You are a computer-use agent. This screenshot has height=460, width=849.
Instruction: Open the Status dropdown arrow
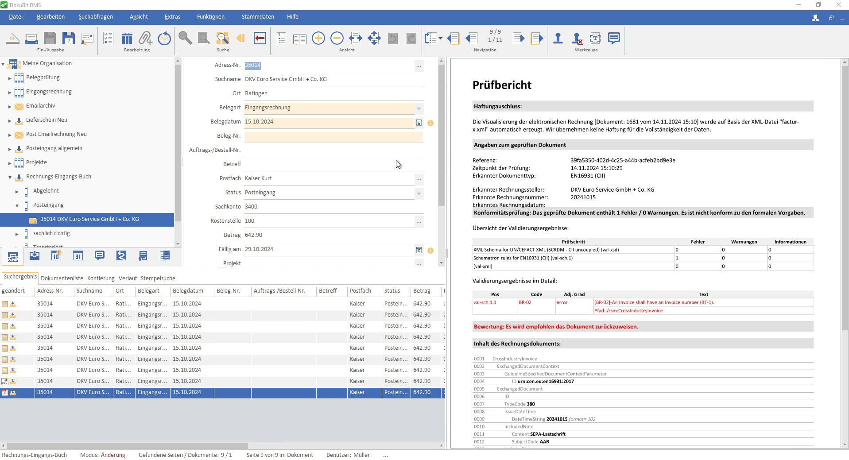pyautogui.click(x=419, y=193)
